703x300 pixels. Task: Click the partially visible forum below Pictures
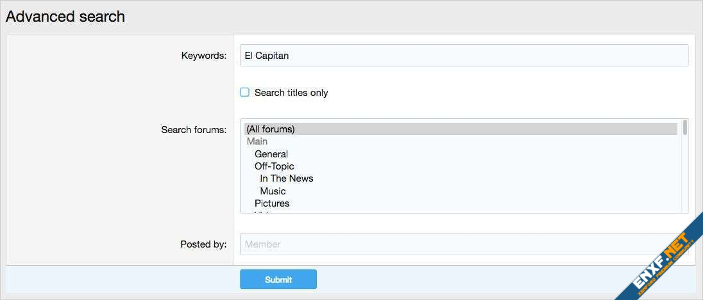[x=263, y=212]
